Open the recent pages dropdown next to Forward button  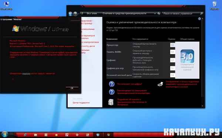[x=78, y=14]
